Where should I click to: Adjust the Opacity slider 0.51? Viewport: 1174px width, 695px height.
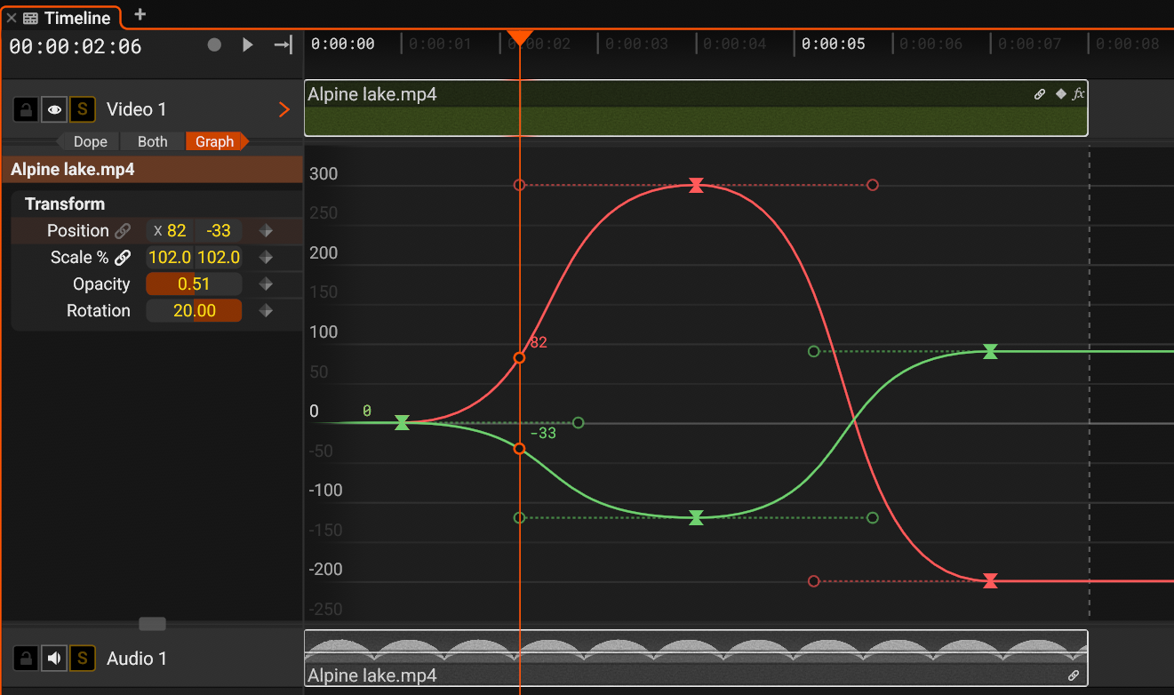point(194,284)
